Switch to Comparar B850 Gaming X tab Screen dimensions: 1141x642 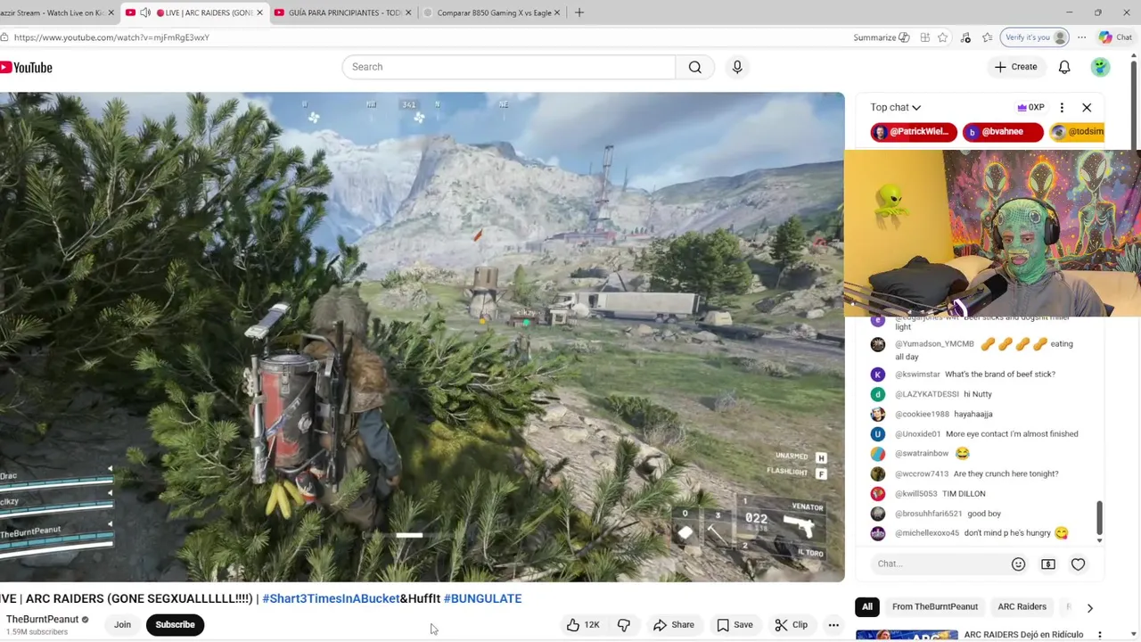(491, 12)
